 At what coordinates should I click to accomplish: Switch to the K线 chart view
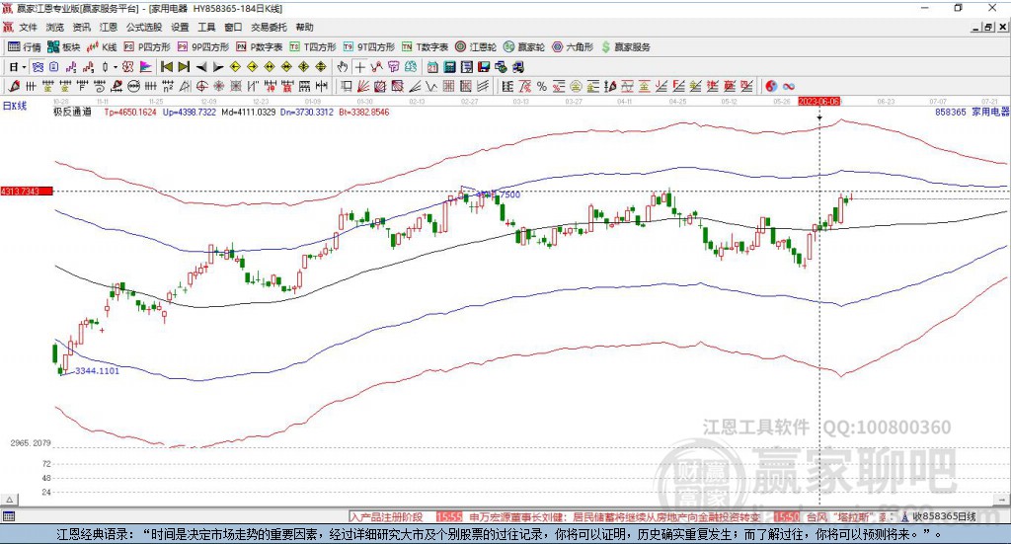click(102, 47)
